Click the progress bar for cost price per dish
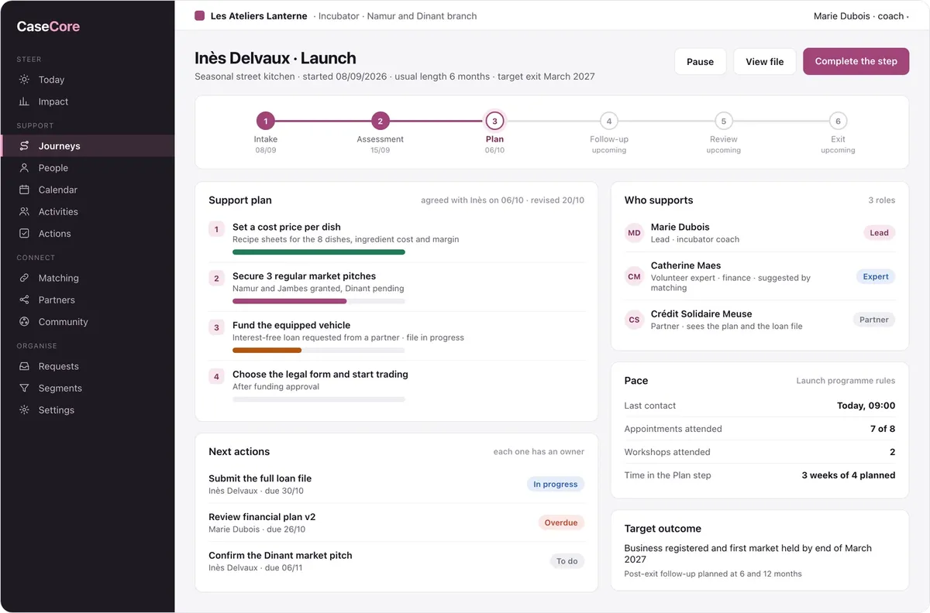 coord(319,252)
